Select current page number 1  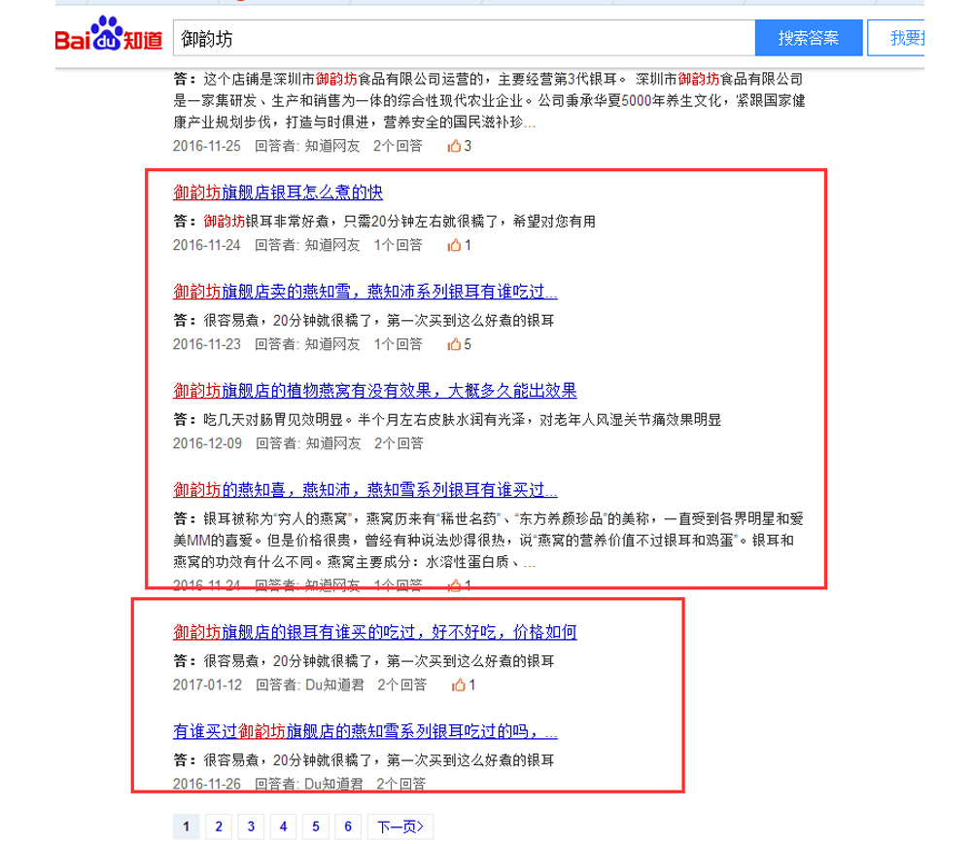[186, 826]
